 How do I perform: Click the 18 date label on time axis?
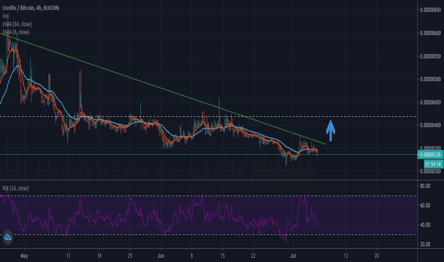(x=99, y=256)
